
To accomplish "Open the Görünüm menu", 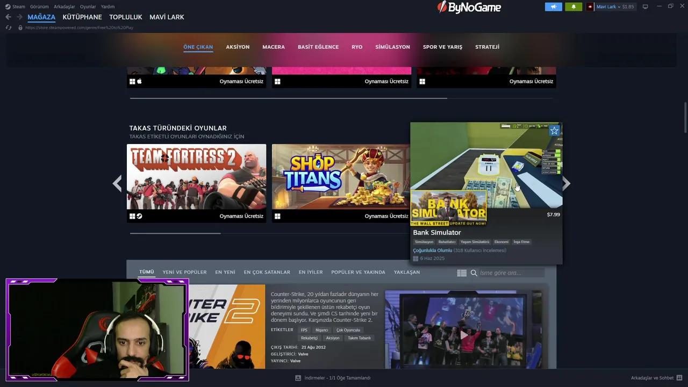I will pyautogui.click(x=39, y=6).
